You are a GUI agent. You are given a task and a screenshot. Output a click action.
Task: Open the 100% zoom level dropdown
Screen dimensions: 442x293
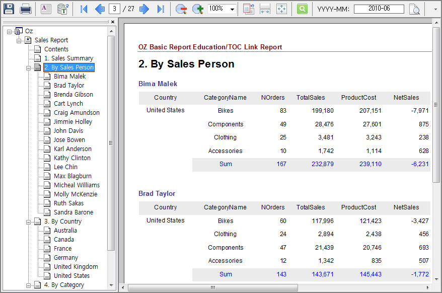point(232,9)
